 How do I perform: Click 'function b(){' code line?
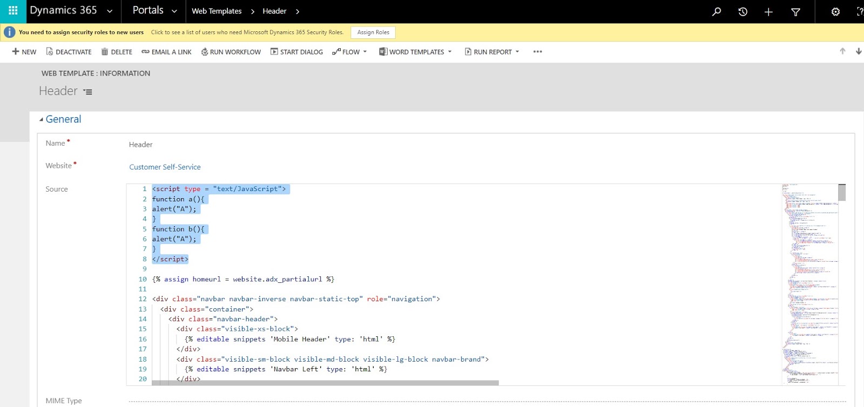click(x=178, y=229)
